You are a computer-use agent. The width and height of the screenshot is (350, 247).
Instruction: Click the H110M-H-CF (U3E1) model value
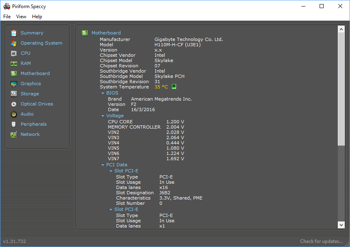point(178,45)
